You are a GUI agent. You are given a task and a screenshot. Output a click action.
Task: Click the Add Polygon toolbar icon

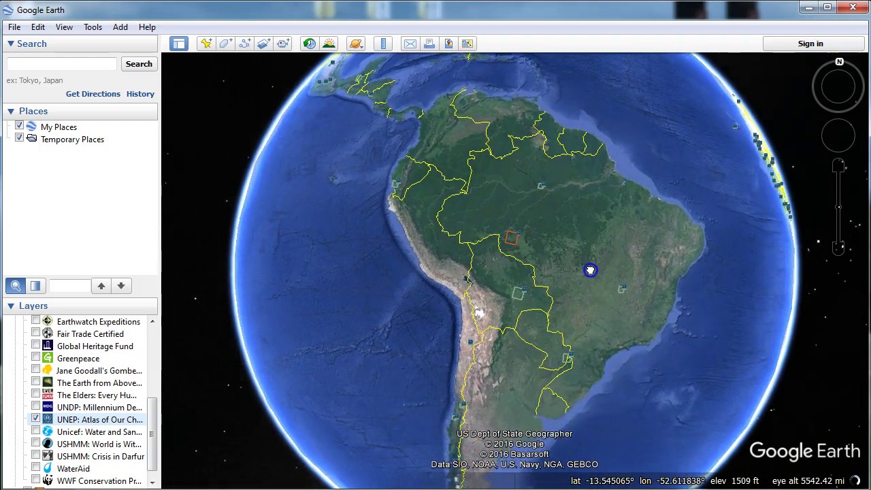pos(225,44)
